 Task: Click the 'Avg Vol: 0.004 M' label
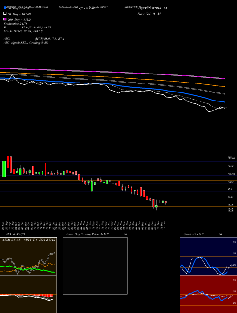pyautogui.click(x=152, y=9)
